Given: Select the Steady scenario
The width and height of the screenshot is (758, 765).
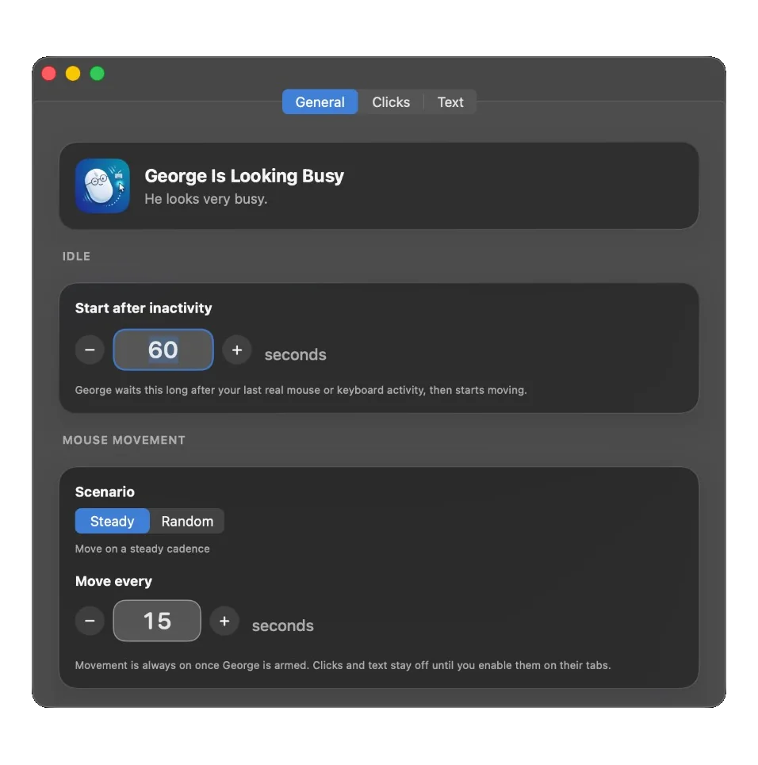Looking at the screenshot, I should pyautogui.click(x=113, y=521).
